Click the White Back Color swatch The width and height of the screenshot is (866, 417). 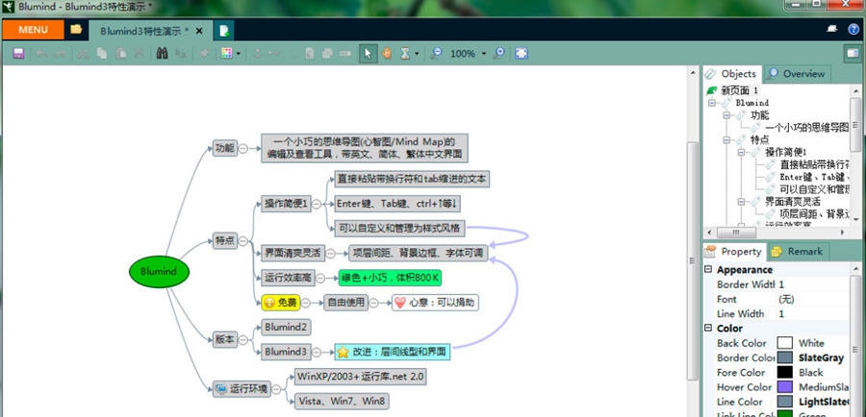click(785, 343)
